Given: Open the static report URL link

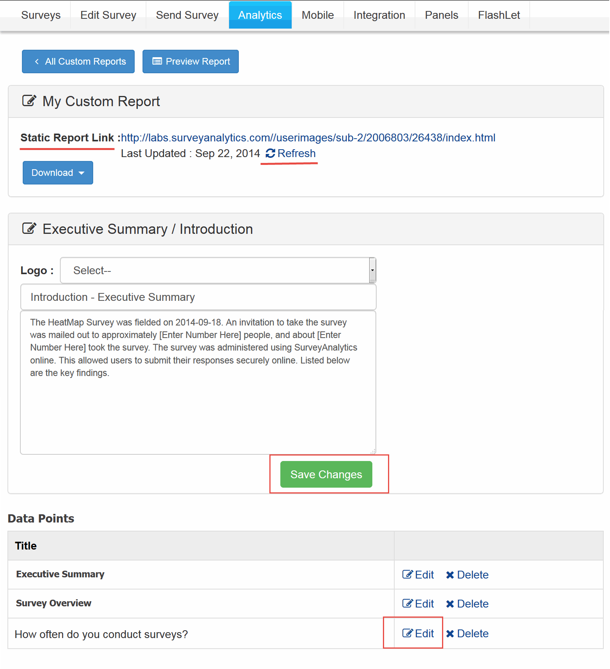Looking at the screenshot, I should point(308,138).
